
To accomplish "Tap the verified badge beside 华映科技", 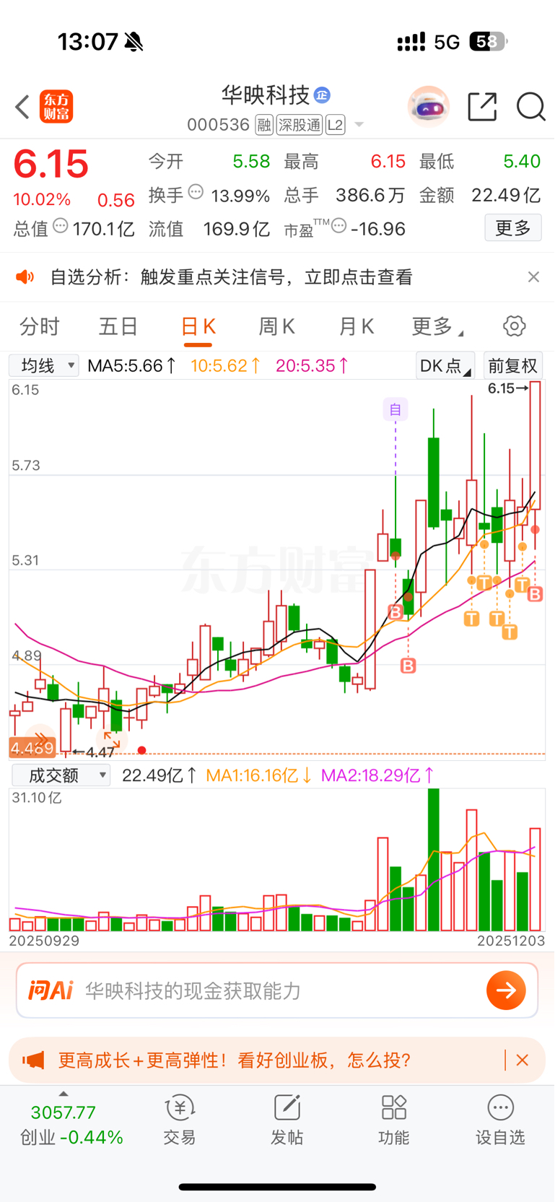I will (x=322, y=95).
